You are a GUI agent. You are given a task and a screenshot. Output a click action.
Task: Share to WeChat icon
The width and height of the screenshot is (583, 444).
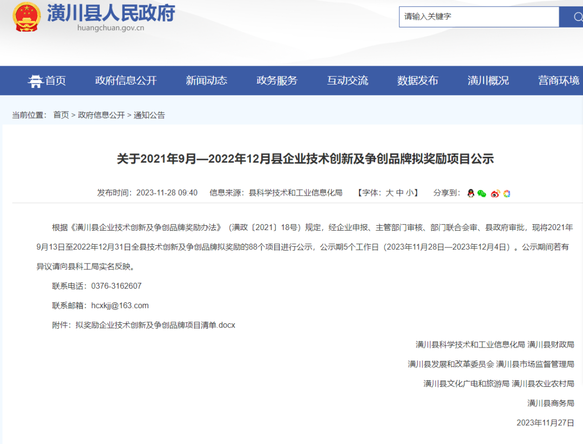482,193
